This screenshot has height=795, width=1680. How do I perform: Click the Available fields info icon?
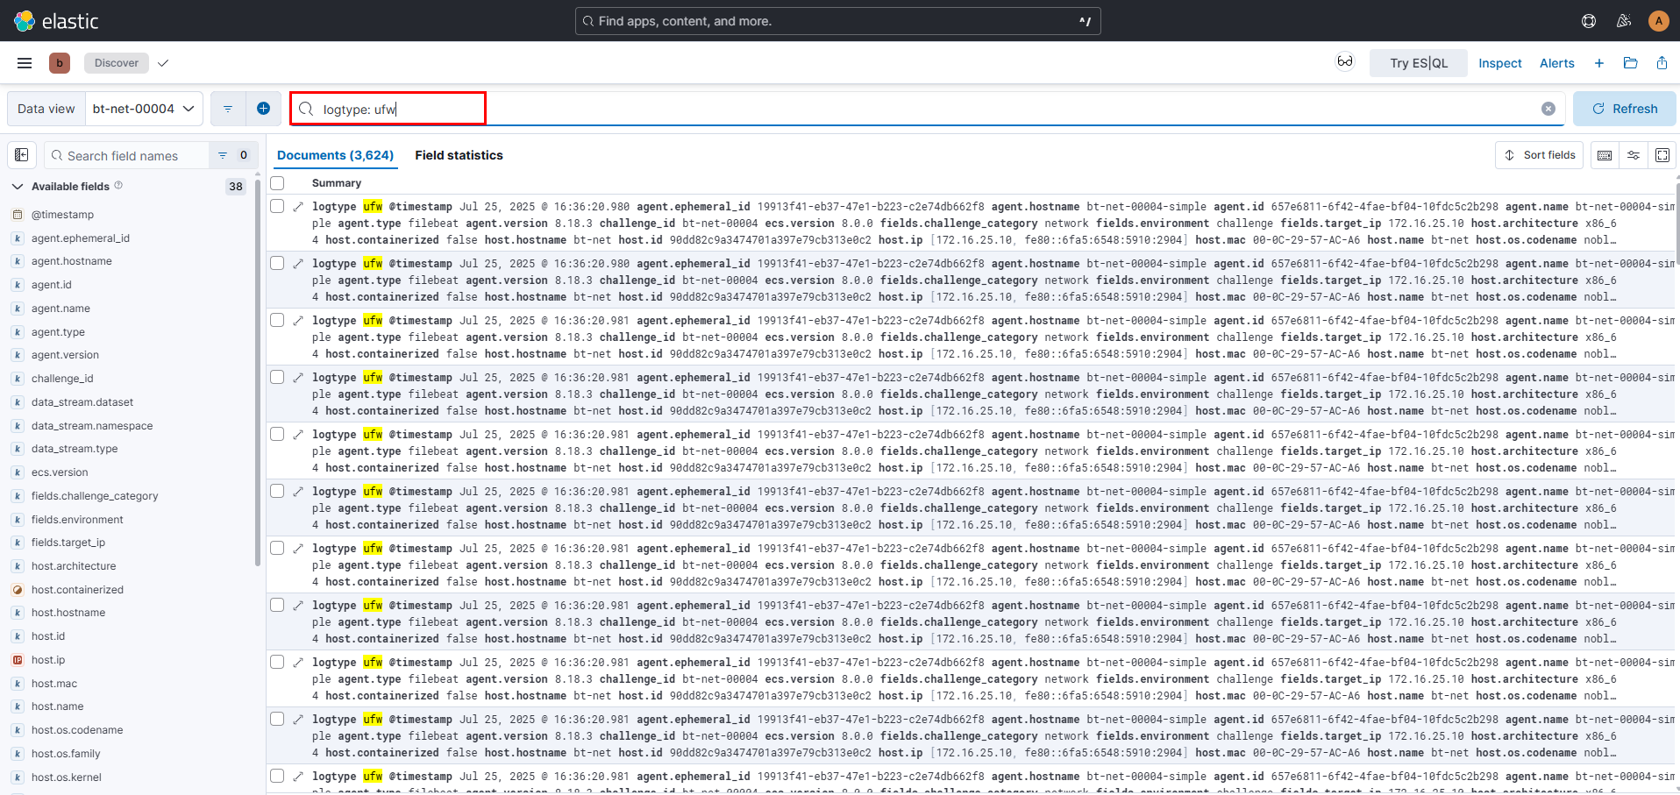[x=118, y=186]
